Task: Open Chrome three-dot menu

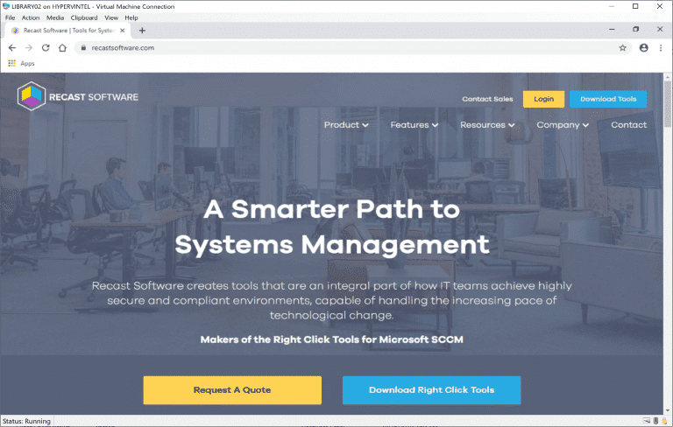Action: click(662, 48)
